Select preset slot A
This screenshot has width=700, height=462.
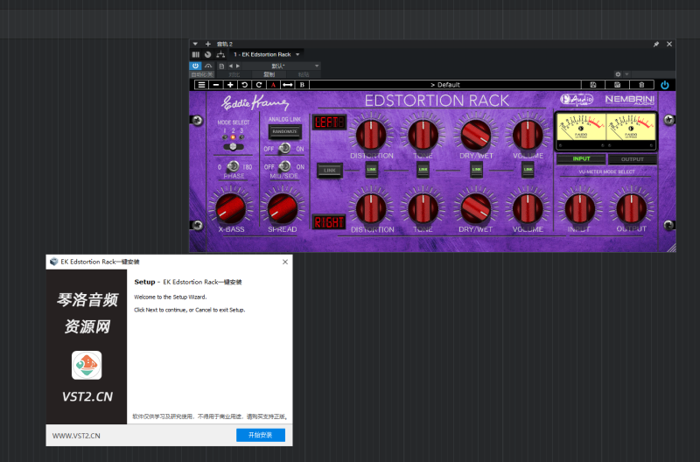(273, 85)
